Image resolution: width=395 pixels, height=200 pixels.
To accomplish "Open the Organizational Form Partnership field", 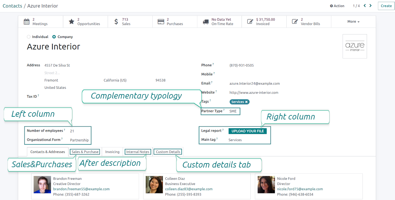I will (x=79, y=140).
